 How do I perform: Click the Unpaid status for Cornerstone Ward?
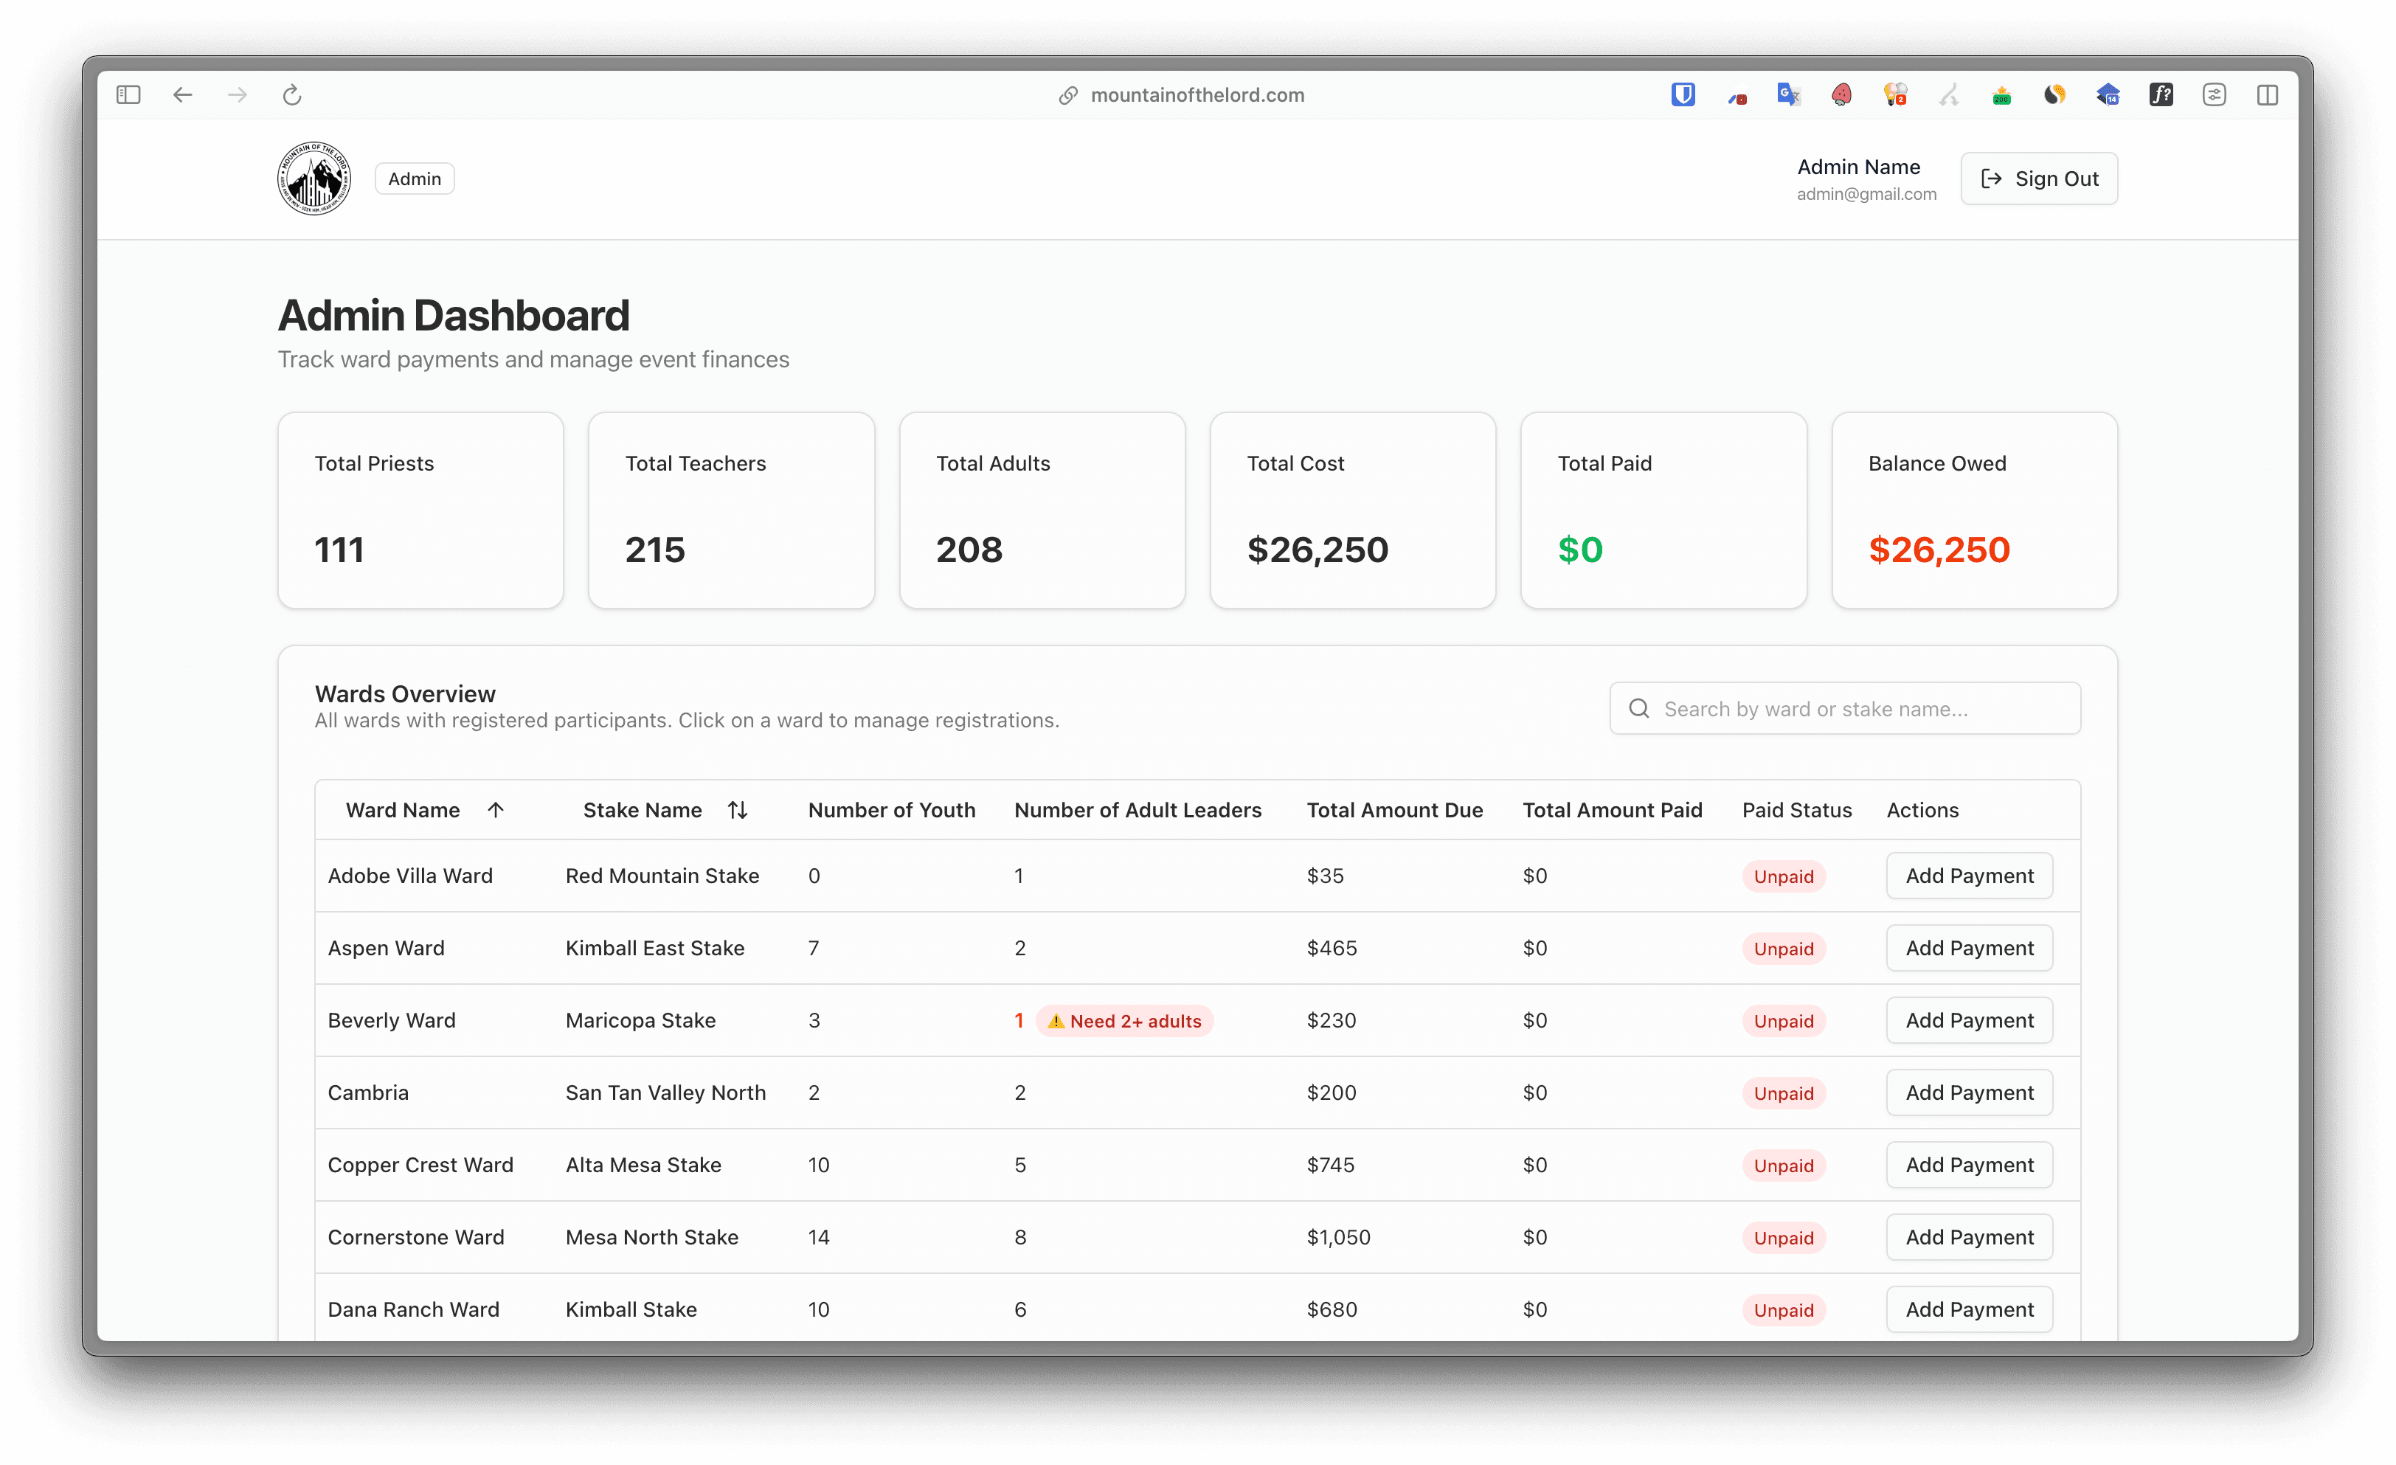(x=1784, y=1238)
